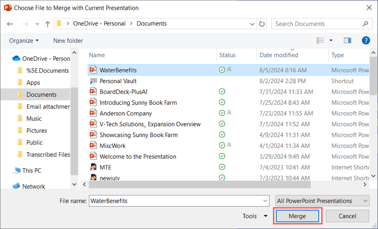Click the Shortcut type cell for Personal Vault
Screen dimensions: 378x229
tap(342, 81)
